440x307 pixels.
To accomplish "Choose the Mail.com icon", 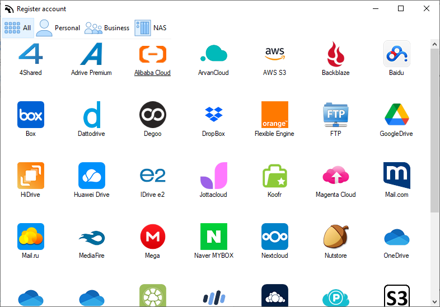I will point(396,175).
